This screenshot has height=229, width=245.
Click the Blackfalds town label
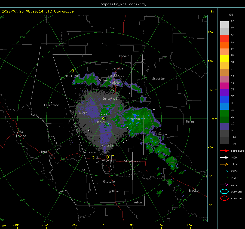coord(116,75)
